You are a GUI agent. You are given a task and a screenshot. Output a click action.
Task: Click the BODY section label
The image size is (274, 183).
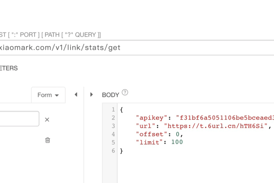(110, 95)
